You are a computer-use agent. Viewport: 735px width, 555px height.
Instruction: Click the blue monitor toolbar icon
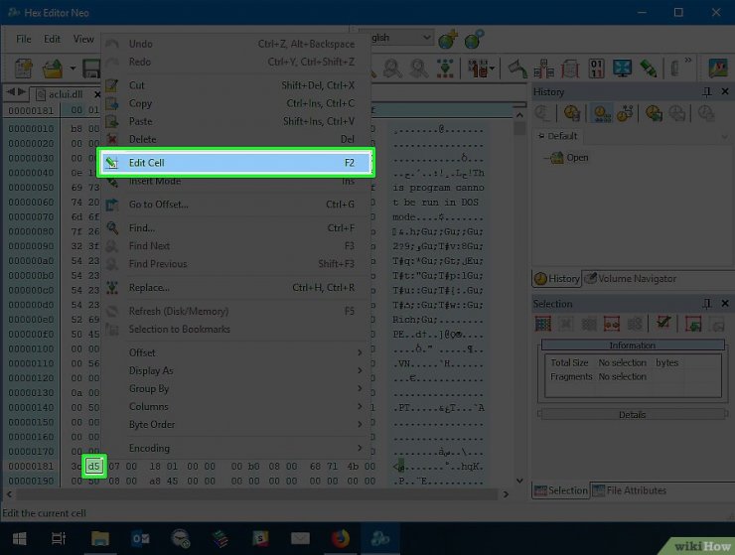pyautogui.click(x=623, y=69)
